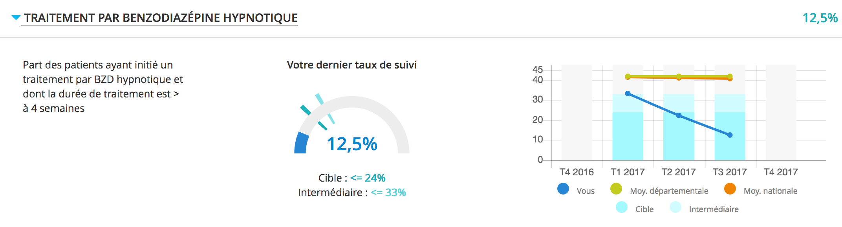Click the Cible <= 24% target text
The width and height of the screenshot is (842, 227).
(x=352, y=178)
